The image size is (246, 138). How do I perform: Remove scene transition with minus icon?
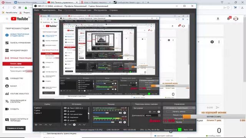click(x=155, y=112)
